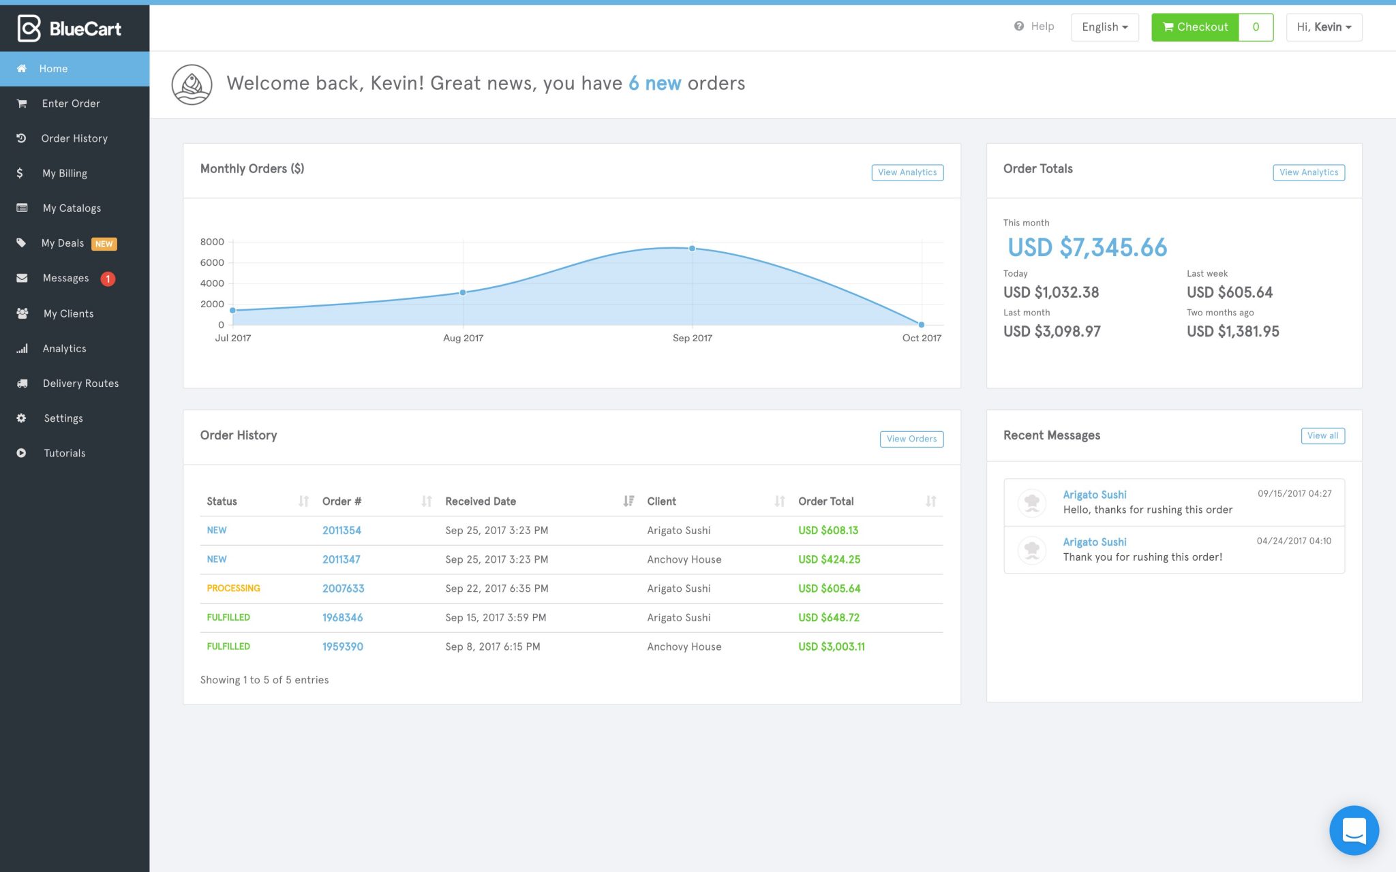Open My Deals from the sidebar
Image resolution: width=1396 pixels, height=872 pixels.
point(63,243)
